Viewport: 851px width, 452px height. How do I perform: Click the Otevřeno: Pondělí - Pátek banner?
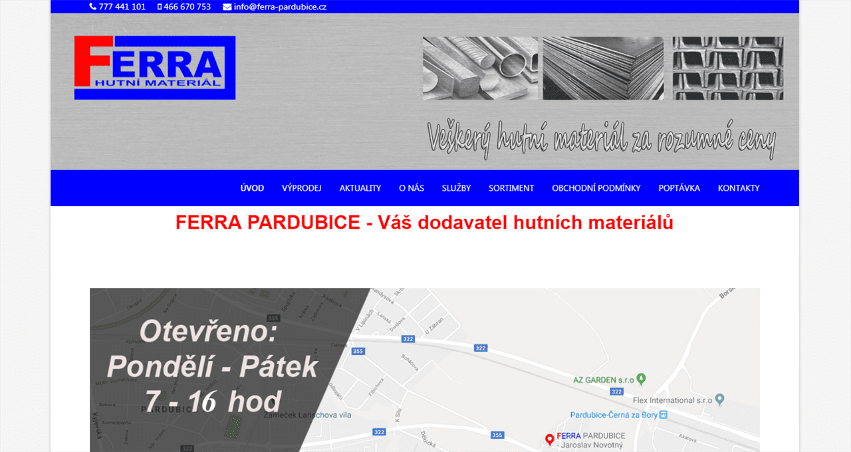(x=213, y=366)
